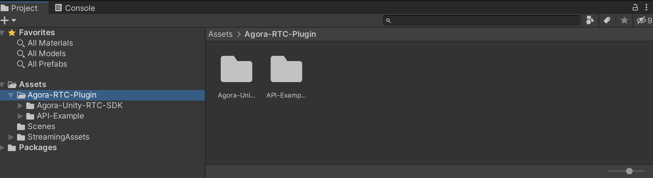Click the plus create asset button
653x178 pixels.
coord(5,20)
